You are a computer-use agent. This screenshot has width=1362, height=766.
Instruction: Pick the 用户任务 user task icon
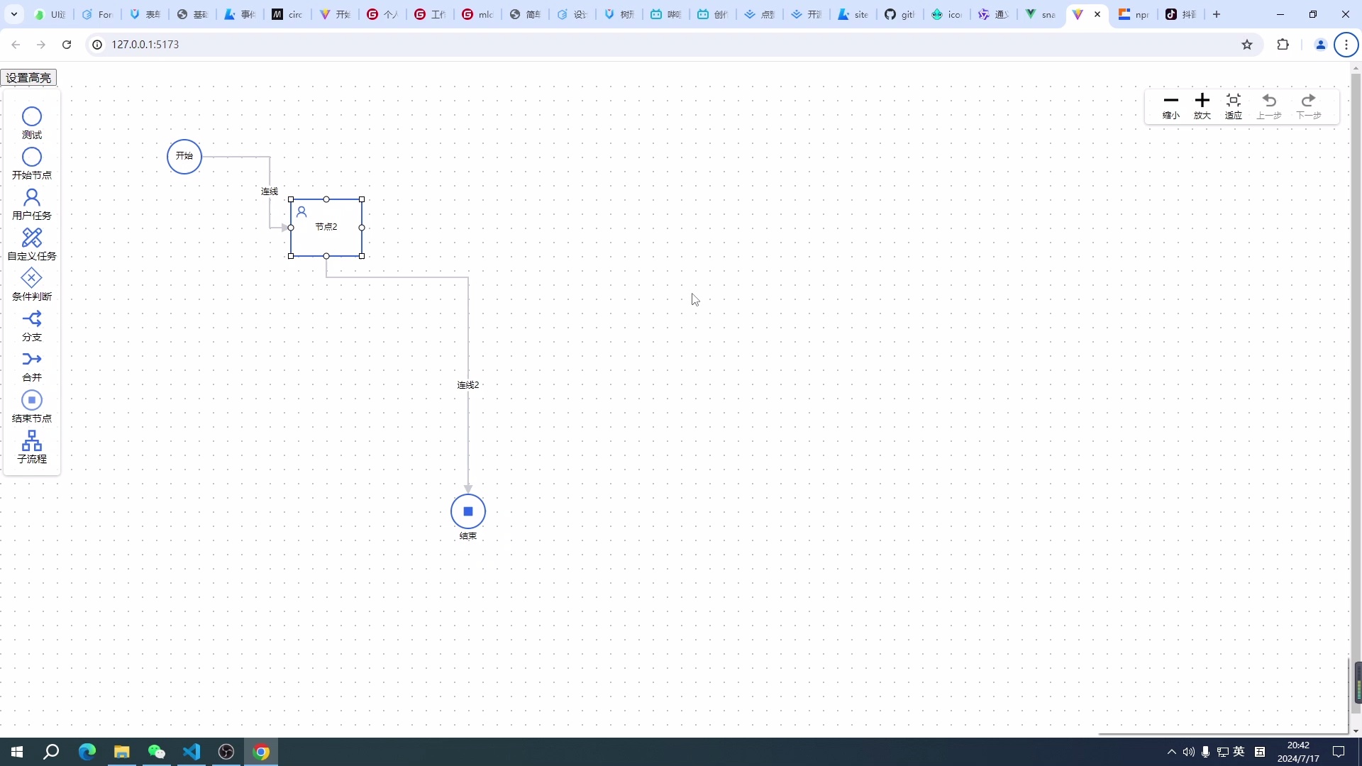[32, 197]
